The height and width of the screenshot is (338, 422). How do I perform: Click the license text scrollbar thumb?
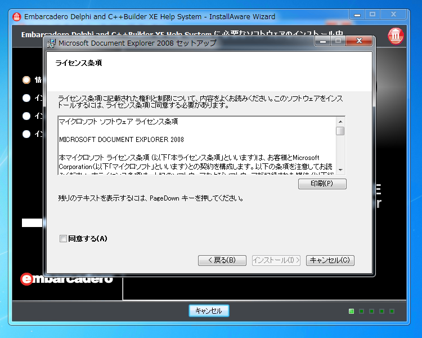pos(340,131)
